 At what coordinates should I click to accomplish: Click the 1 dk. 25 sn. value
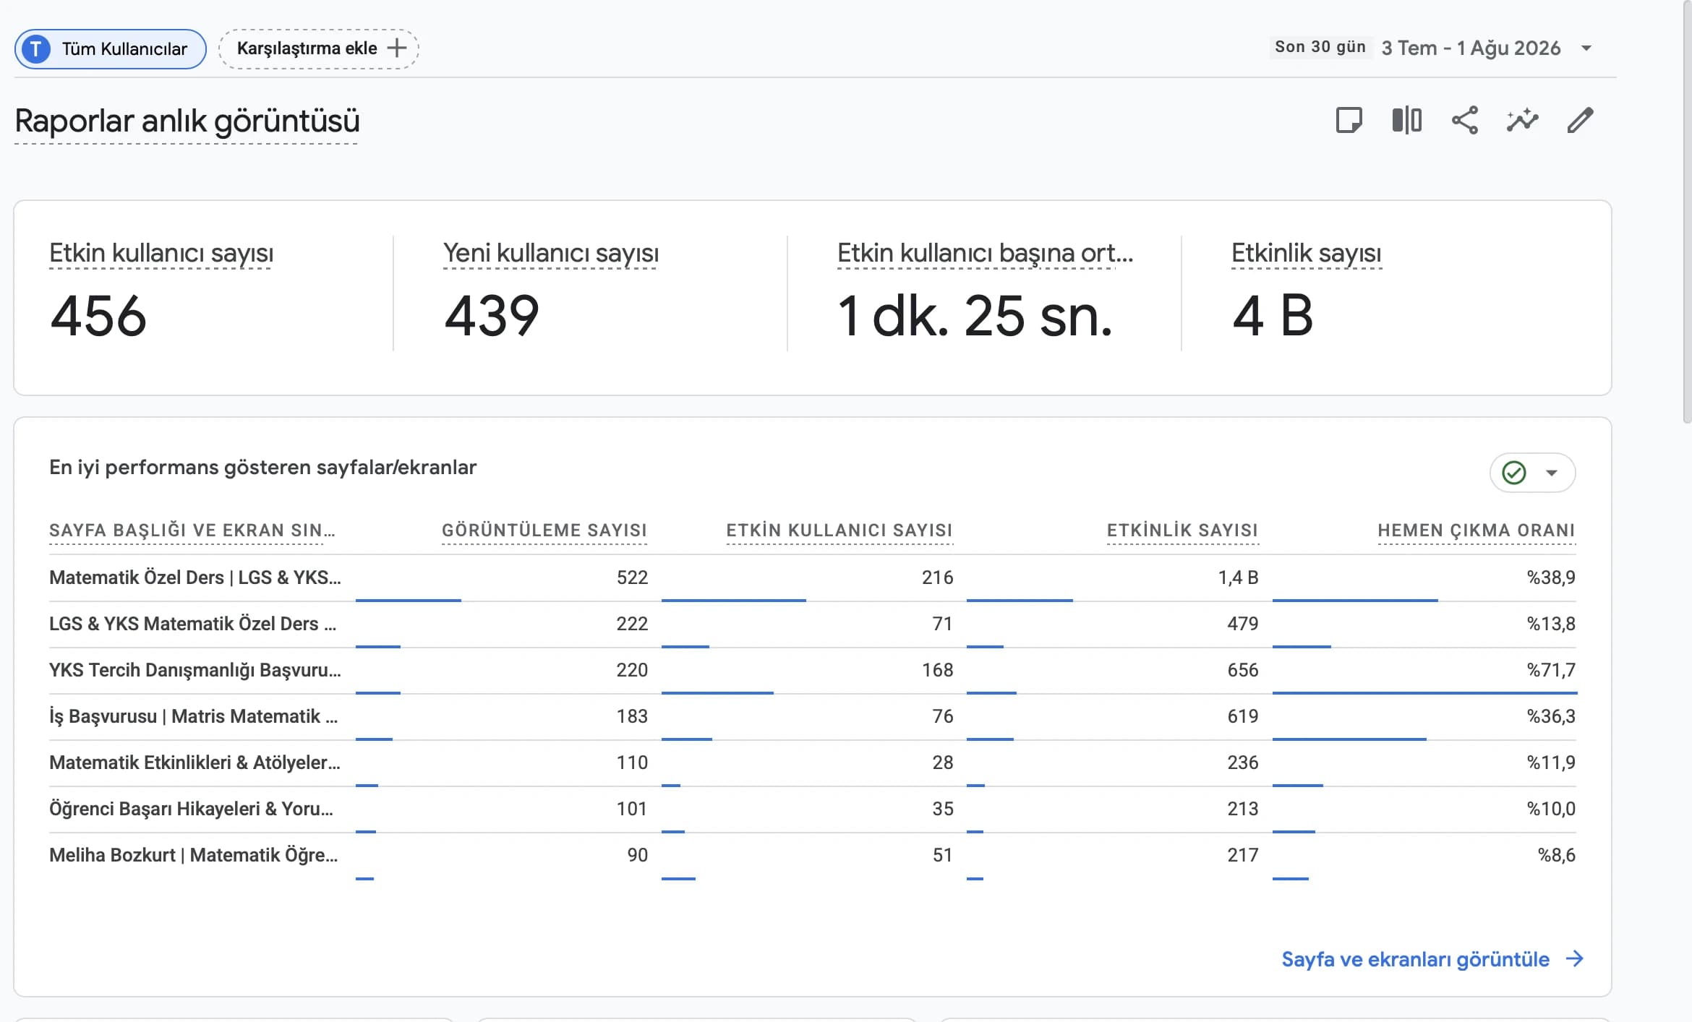tap(975, 316)
